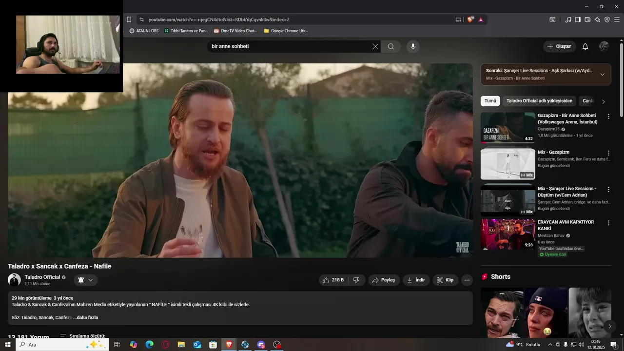Open Brave Shields lion icon
Image resolution: width=624 pixels, height=351 pixels.
[470, 19]
